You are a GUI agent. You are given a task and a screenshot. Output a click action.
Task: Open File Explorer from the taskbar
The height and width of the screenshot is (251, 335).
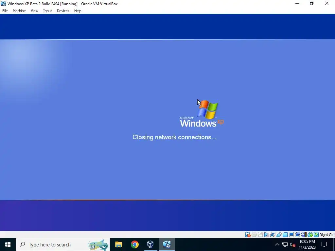tap(118, 244)
